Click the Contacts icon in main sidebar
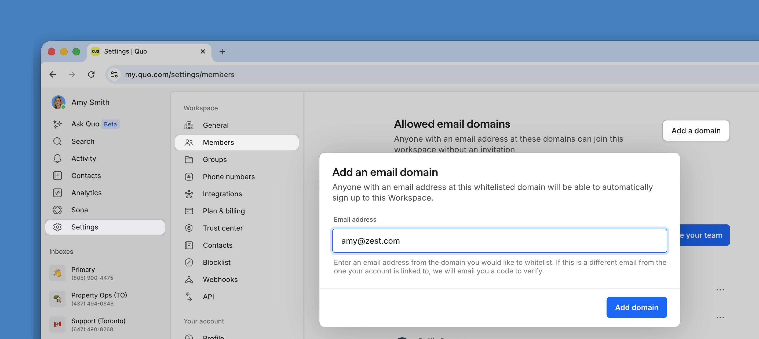759x339 pixels. click(57, 176)
